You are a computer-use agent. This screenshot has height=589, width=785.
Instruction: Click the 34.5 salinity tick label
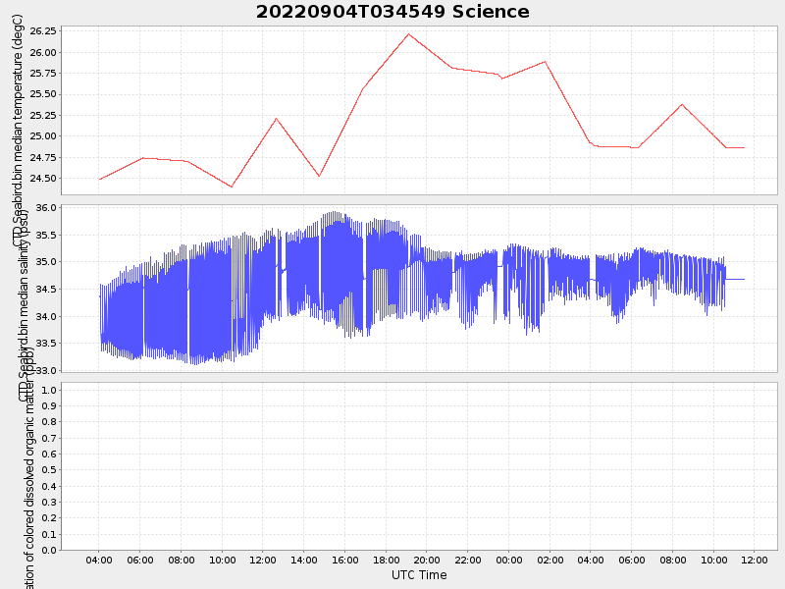(x=46, y=289)
